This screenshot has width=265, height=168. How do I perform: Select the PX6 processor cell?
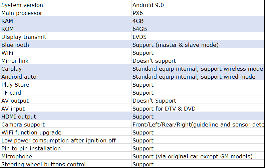[x=139, y=13]
